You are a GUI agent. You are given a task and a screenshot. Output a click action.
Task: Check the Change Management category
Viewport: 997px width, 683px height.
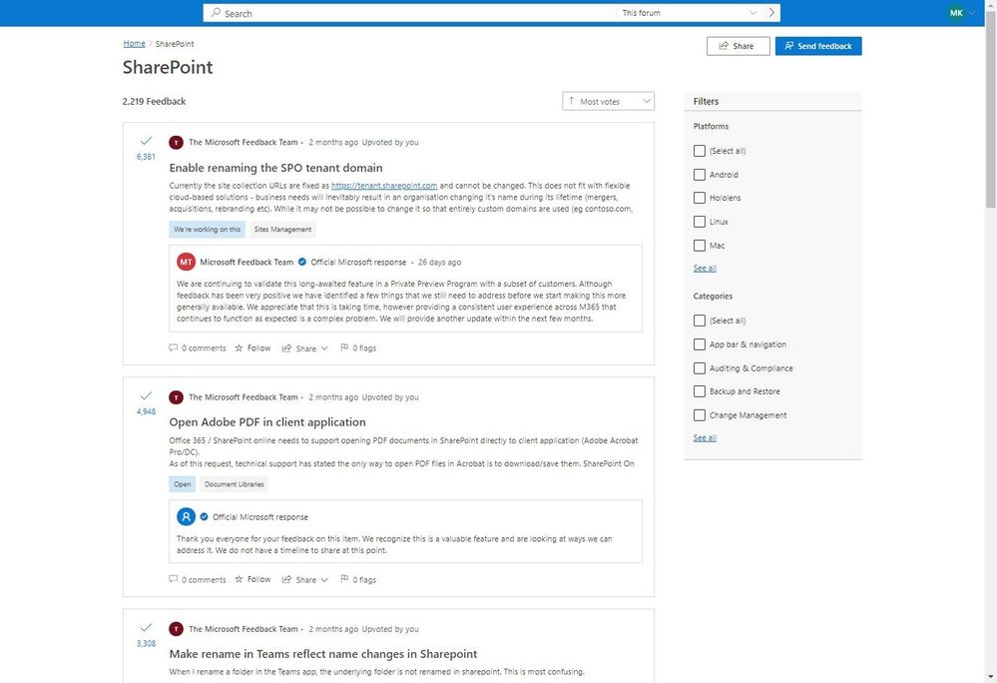point(700,415)
